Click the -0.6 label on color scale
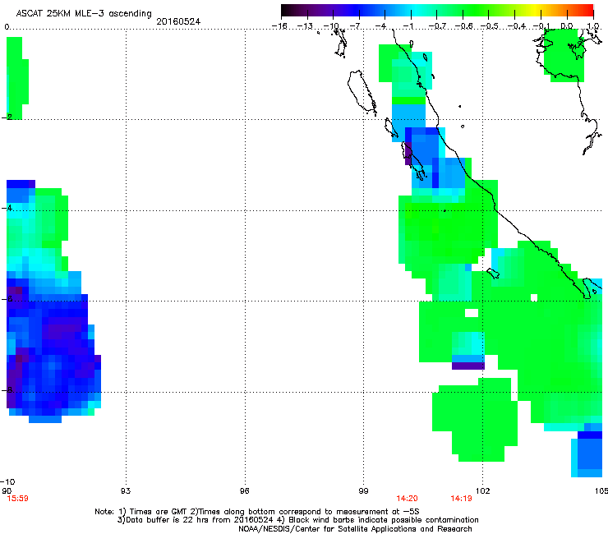The height and width of the screenshot is (534, 608). click(463, 26)
